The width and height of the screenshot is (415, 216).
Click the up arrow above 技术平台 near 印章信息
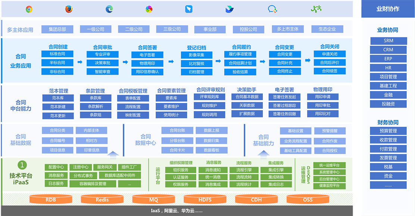pyautogui.click(x=113, y=154)
